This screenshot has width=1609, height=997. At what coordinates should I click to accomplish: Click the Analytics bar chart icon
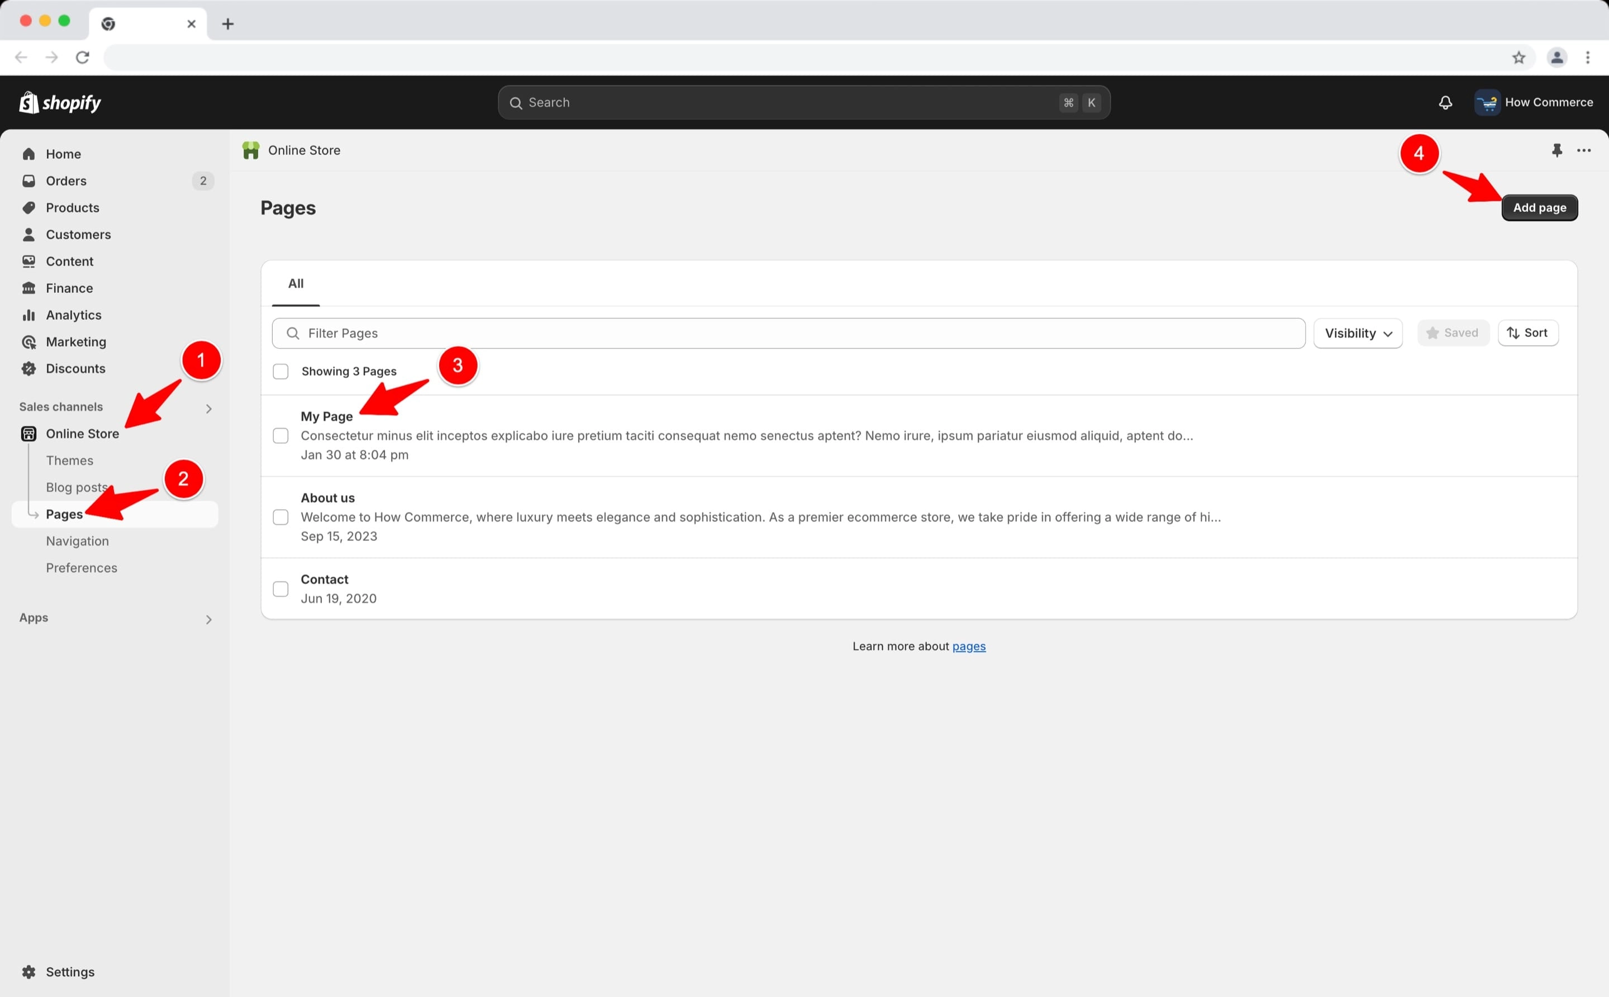pos(28,315)
